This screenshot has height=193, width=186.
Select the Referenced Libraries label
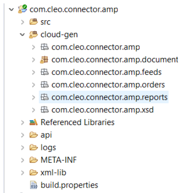coord(78,123)
